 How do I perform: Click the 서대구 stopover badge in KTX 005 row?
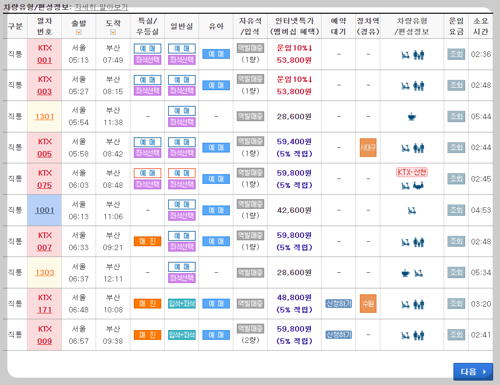pyautogui.click(x=368, y=147)
